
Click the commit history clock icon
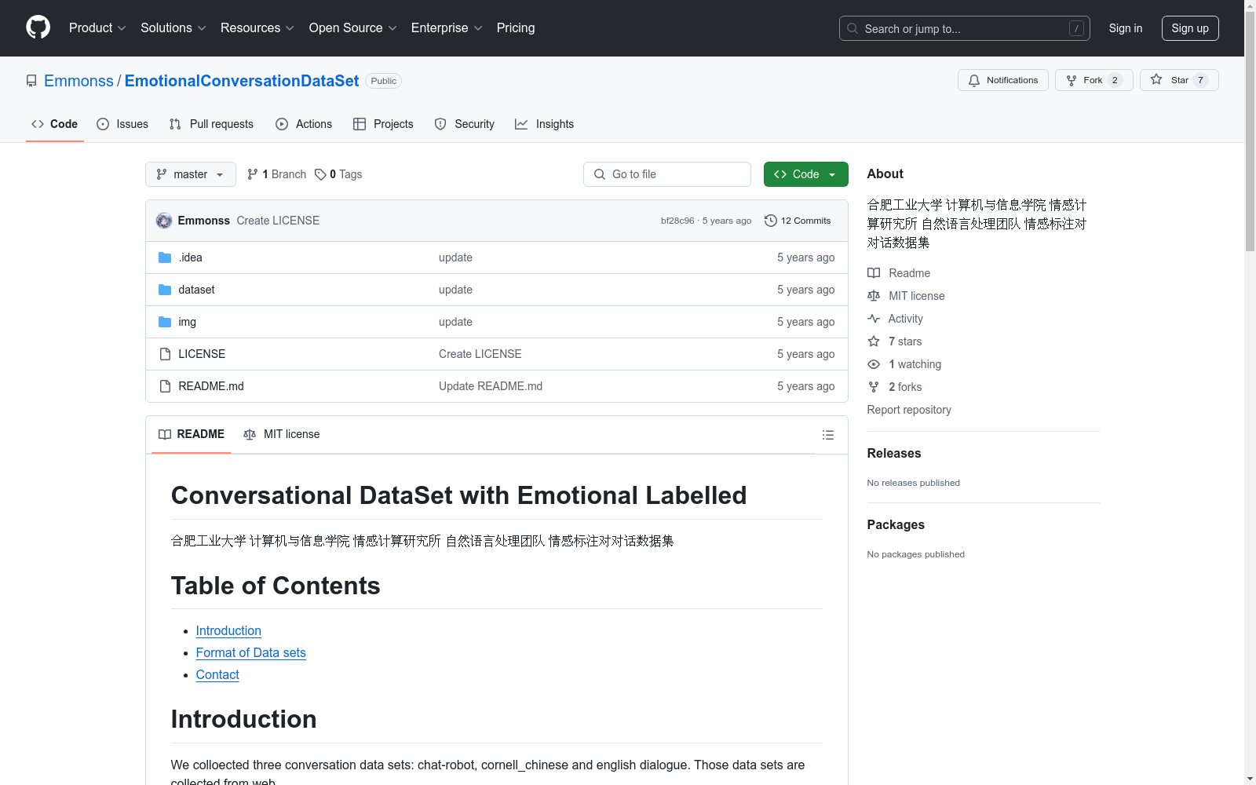[x=771, y=221]
